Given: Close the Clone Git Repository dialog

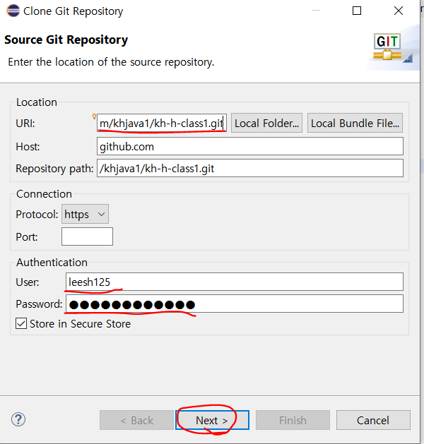Looking at the screenshot, I should pyautogui.click(x=399, y=11).
